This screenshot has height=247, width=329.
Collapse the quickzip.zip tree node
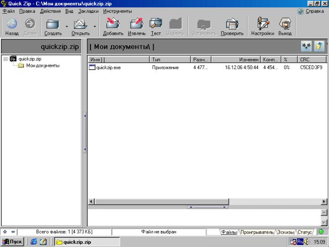click(x=5, y=59)
